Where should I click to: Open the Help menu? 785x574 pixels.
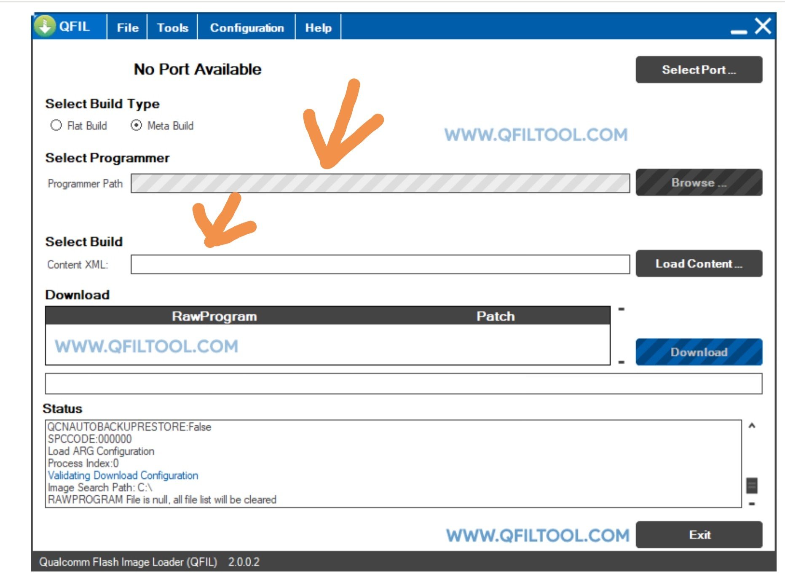pos(318,27)
